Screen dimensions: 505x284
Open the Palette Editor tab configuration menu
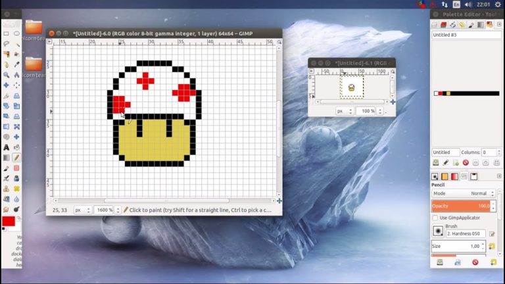[x=499, y=24]
